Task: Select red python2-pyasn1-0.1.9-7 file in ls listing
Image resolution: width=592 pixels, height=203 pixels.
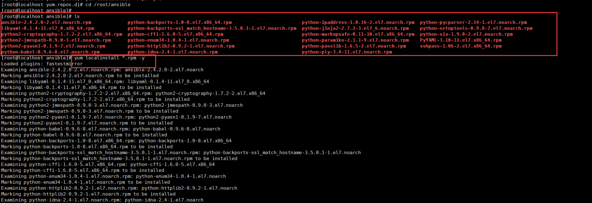Action: pos(53,46)
